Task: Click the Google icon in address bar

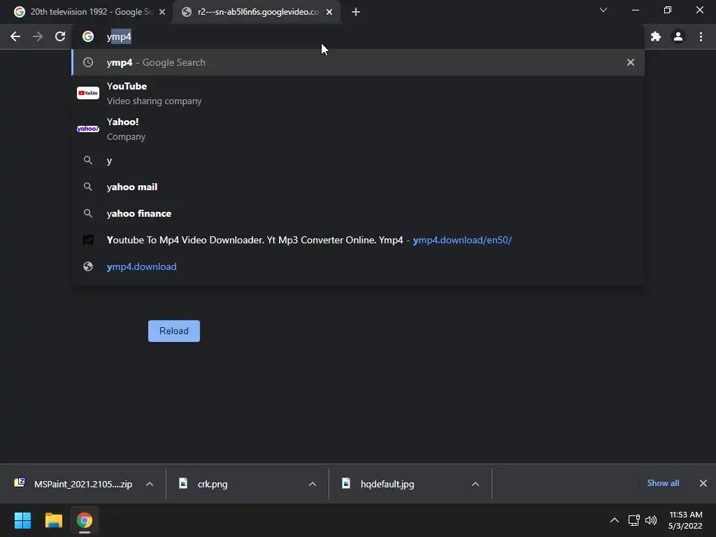Action: pyautogui.click(x=88, y=36)
